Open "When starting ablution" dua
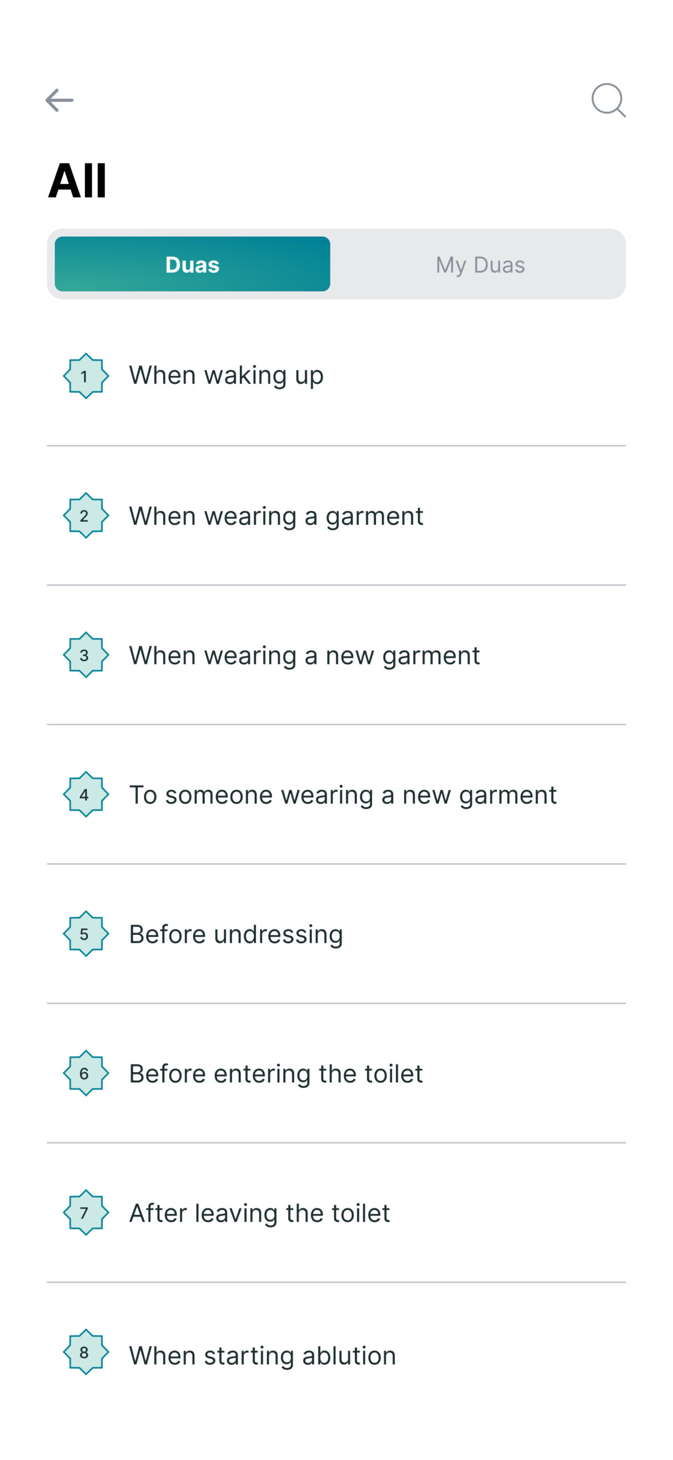The height and width of the screenshot is (1460, 673). tap(262, 1356)
